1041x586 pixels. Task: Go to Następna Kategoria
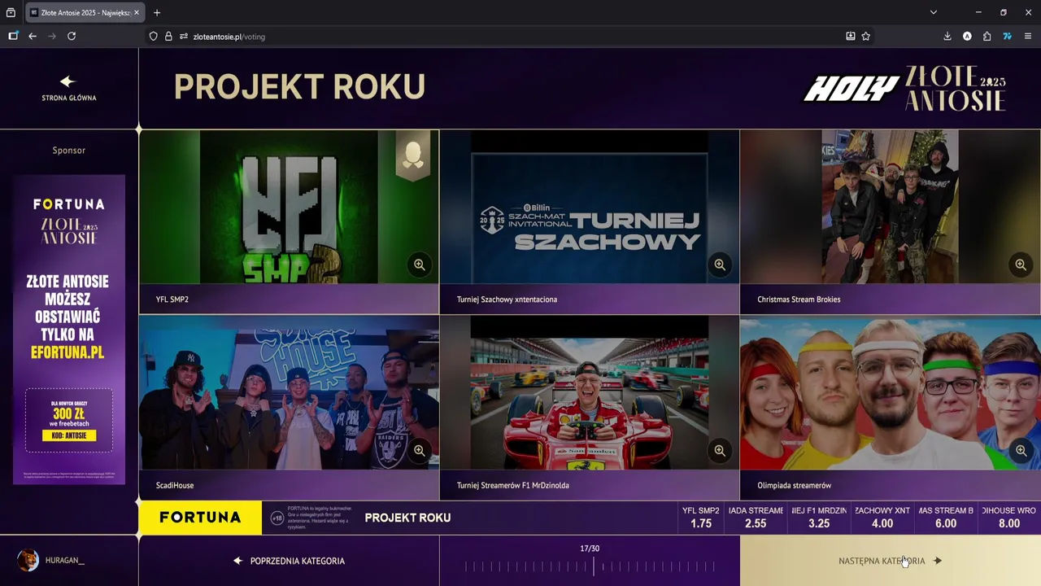click(891, 561)
